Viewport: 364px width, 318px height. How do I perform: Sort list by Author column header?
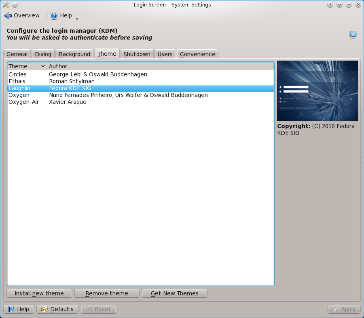160,66
